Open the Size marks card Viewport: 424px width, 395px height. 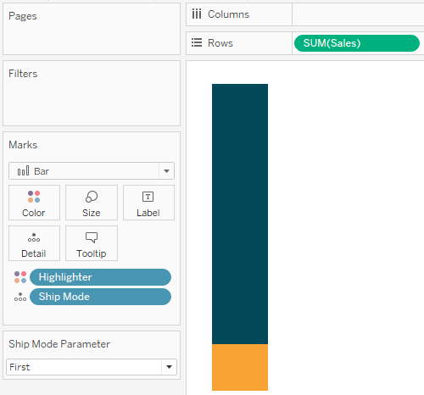(x=92, y=203)
